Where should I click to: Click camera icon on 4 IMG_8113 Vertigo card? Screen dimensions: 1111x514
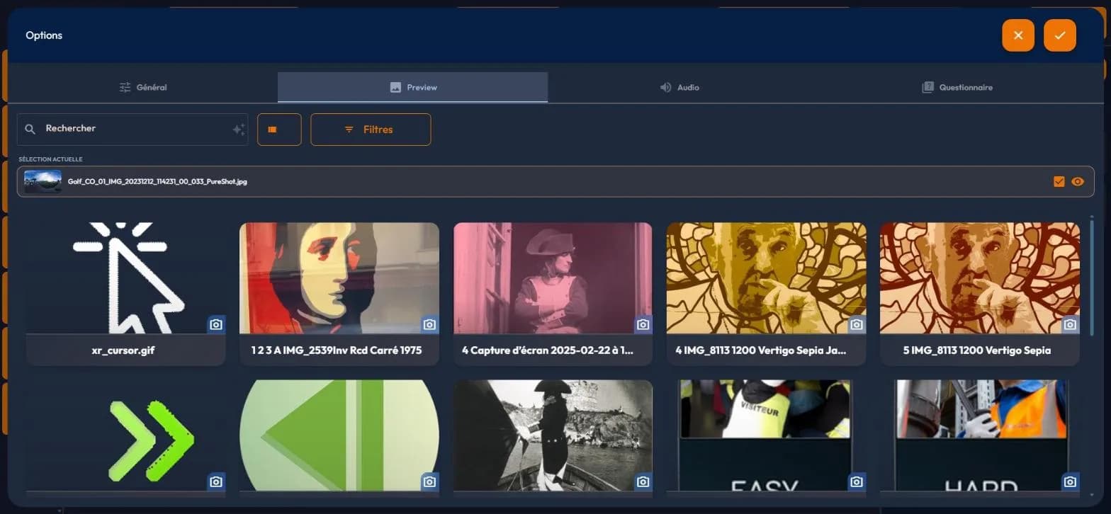coord(857,324)
